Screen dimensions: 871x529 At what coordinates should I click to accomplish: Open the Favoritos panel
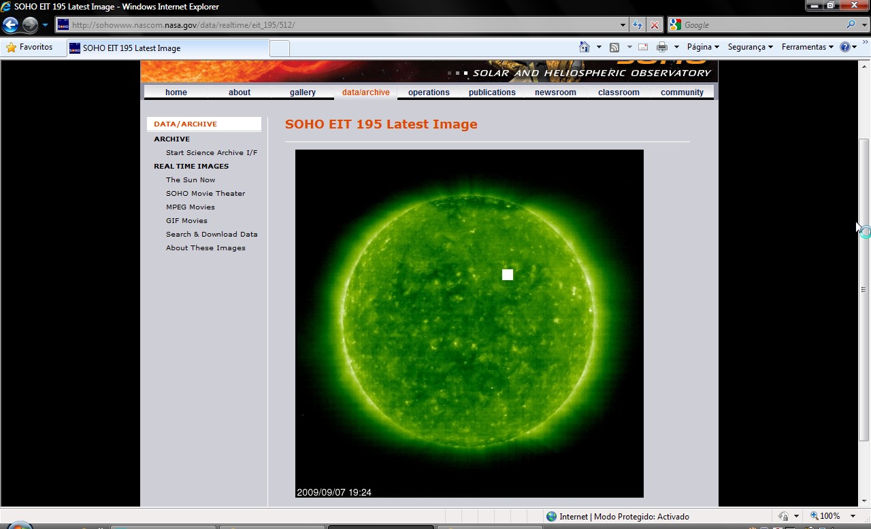click(x=29, y=48)
